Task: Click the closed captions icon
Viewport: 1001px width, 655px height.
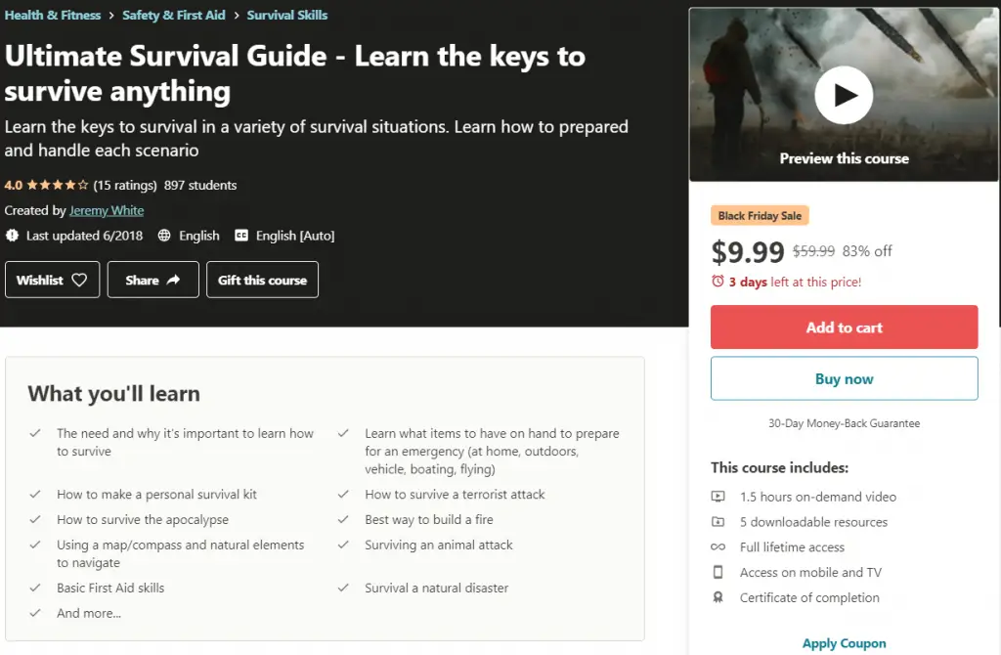Action: pyautogui.click(x=241, y=236)
